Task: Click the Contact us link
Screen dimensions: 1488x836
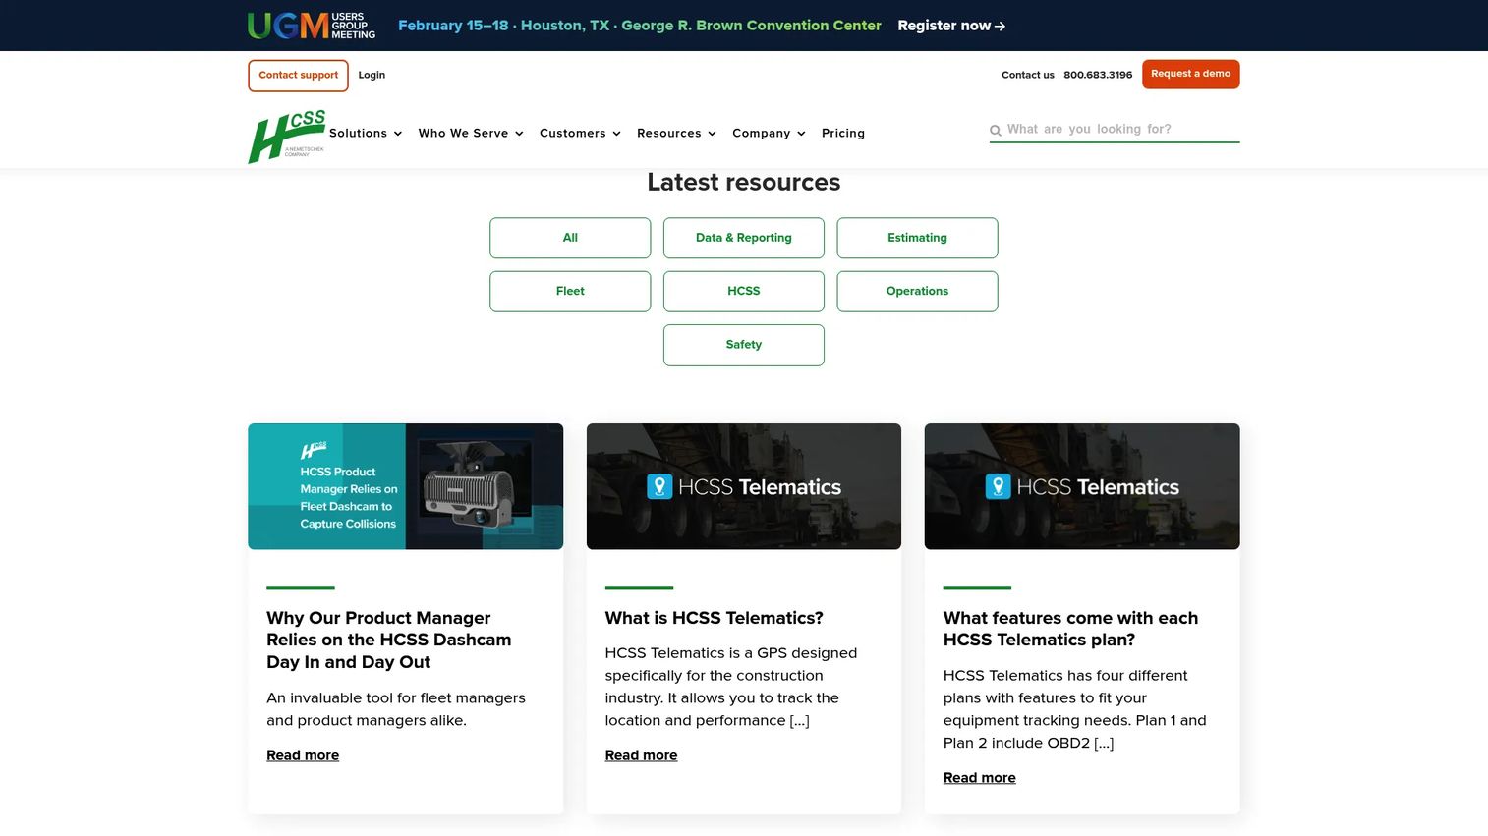Action: click(1027, 75)
